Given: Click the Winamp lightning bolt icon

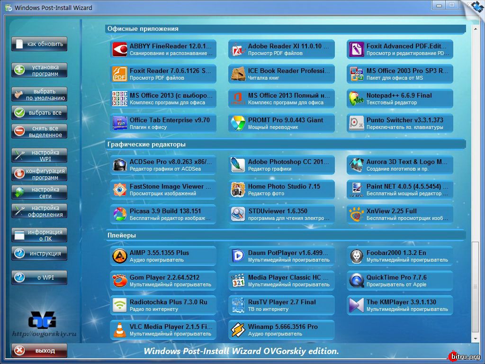Looking at the screenshot, I should pos(238,330).
